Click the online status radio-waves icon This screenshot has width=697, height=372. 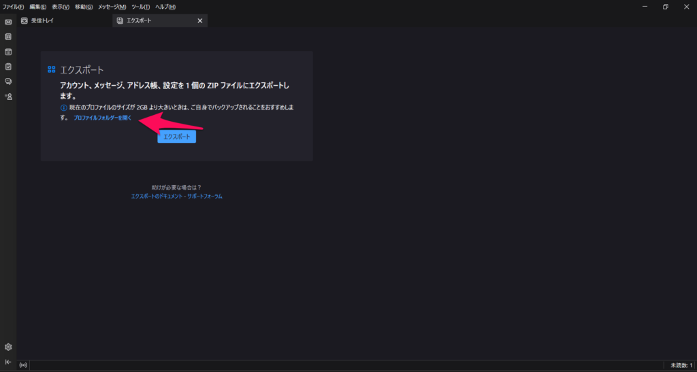coord(24,366)
